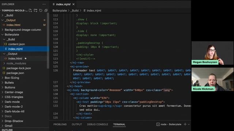Image resolution: width=234 pixels, height=131 pixels.
Task: Switch to the DEBUG CONSOLE tab
Action: 98,124
